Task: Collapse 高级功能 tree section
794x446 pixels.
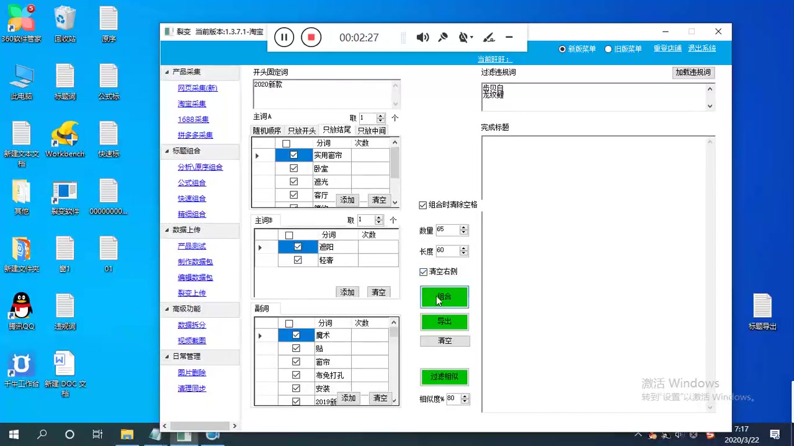Action: (x=167, y=309)
